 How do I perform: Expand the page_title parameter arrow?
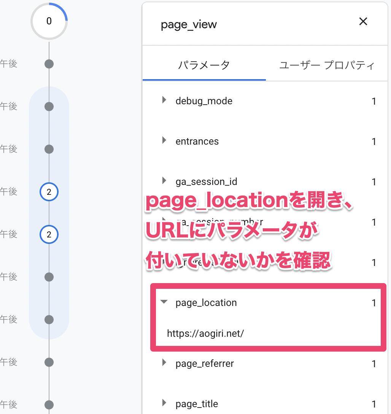(164, 403)
